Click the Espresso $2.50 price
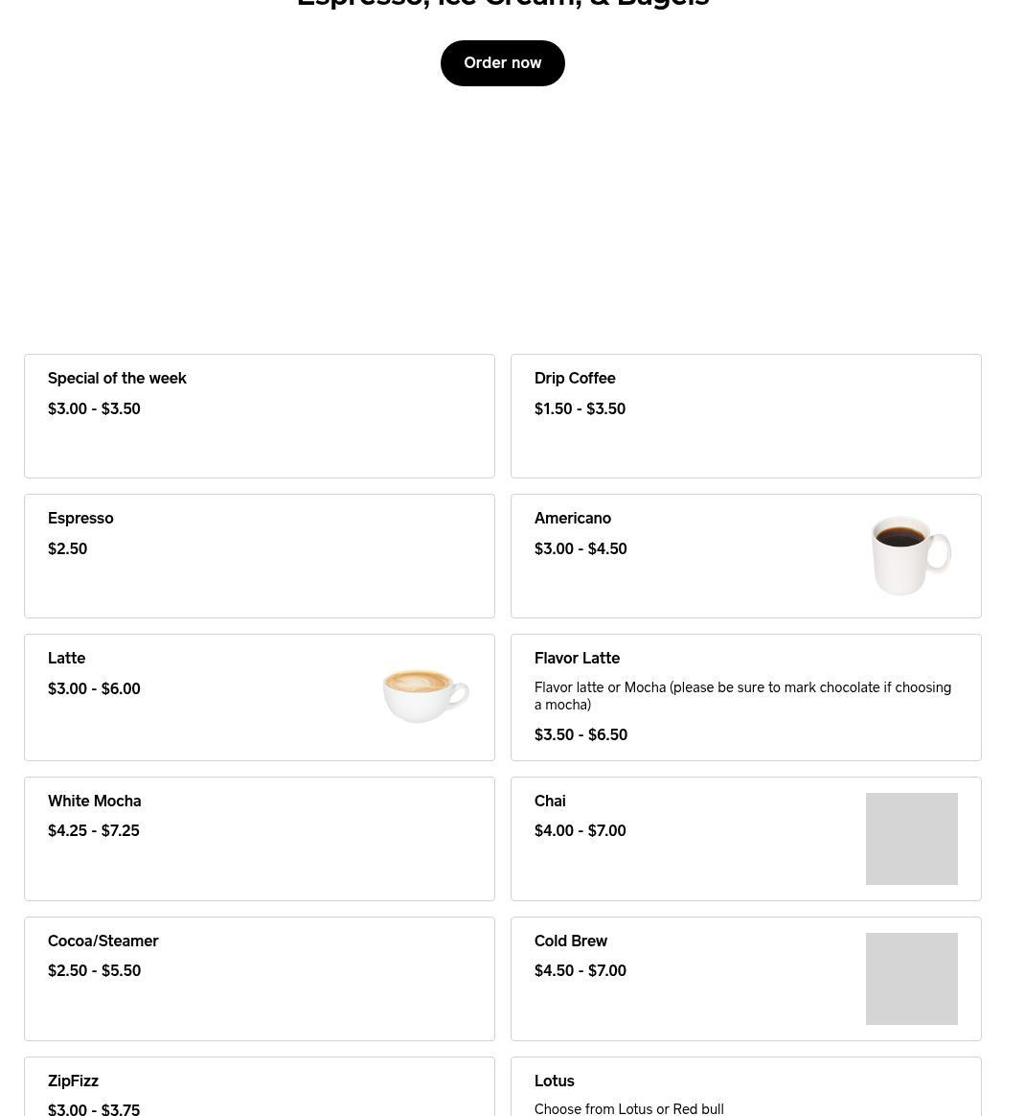Viewport: 1025px width, 1116px height. click(x=68, y=548)
